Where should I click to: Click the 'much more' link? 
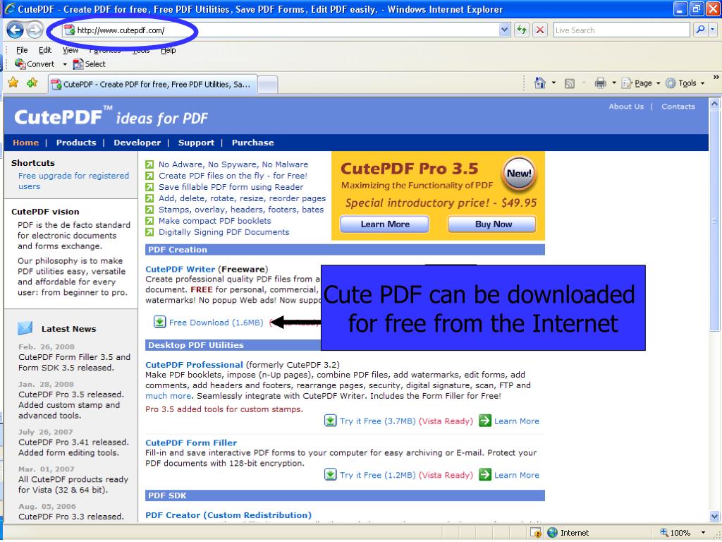(168, 395)
